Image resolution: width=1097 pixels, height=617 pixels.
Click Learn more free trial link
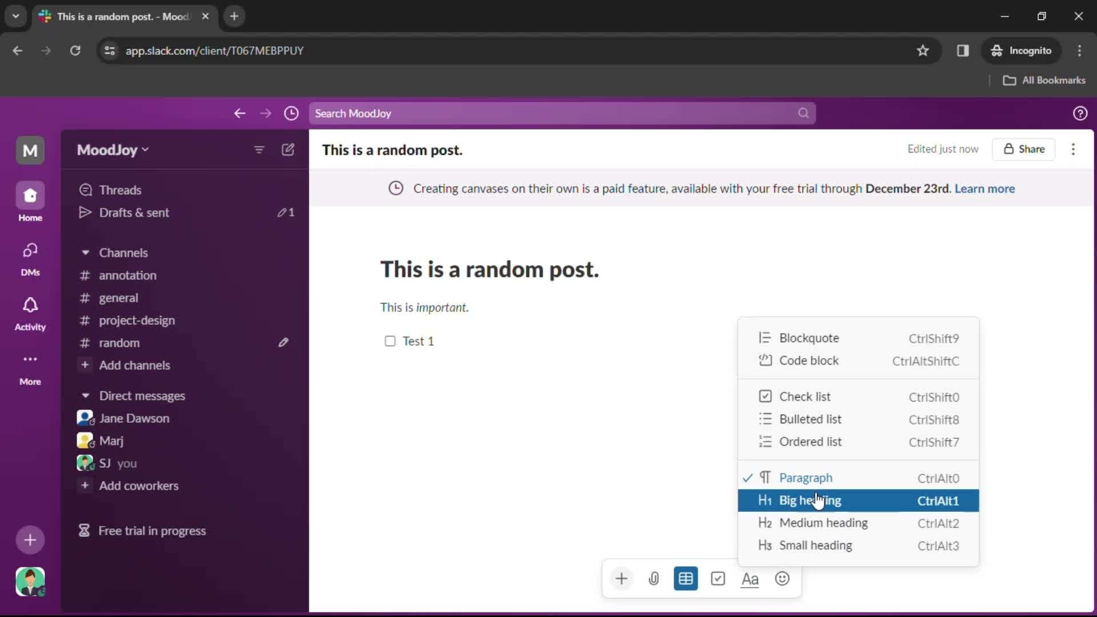[985, 189]
